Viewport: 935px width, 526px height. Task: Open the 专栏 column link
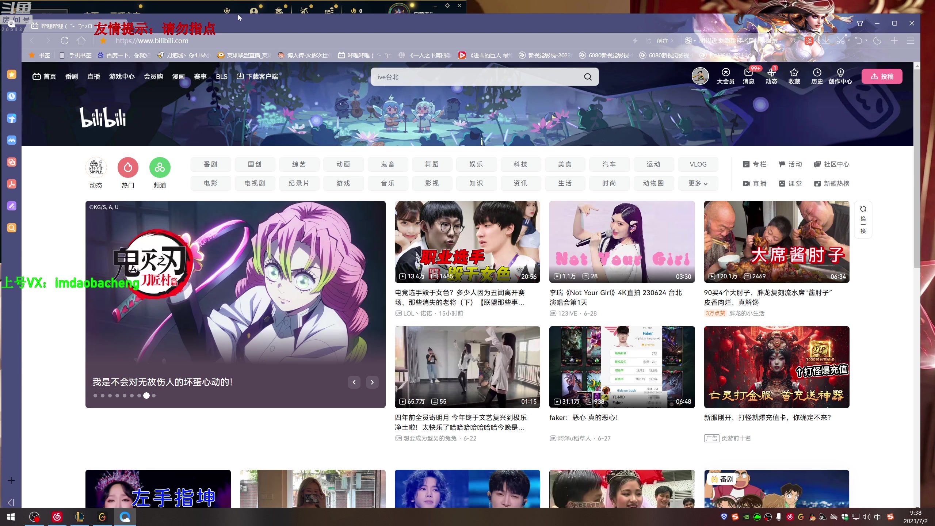pyautogui.click(x=755, y=164)
